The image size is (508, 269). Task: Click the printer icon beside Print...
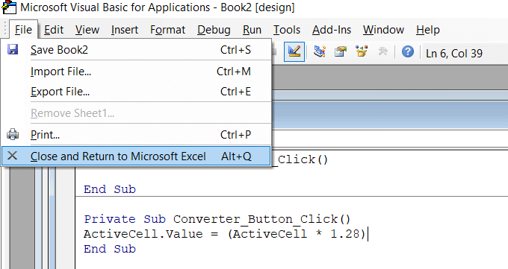13,134
